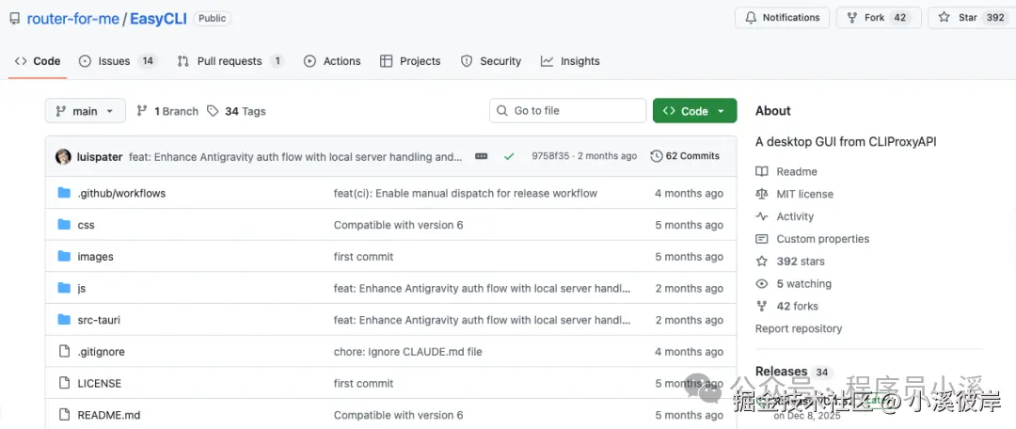Open 'first commit' link in images row
Image resolution: width=1016 pixels, height=429 pixels.
click(x=363, y=257)
